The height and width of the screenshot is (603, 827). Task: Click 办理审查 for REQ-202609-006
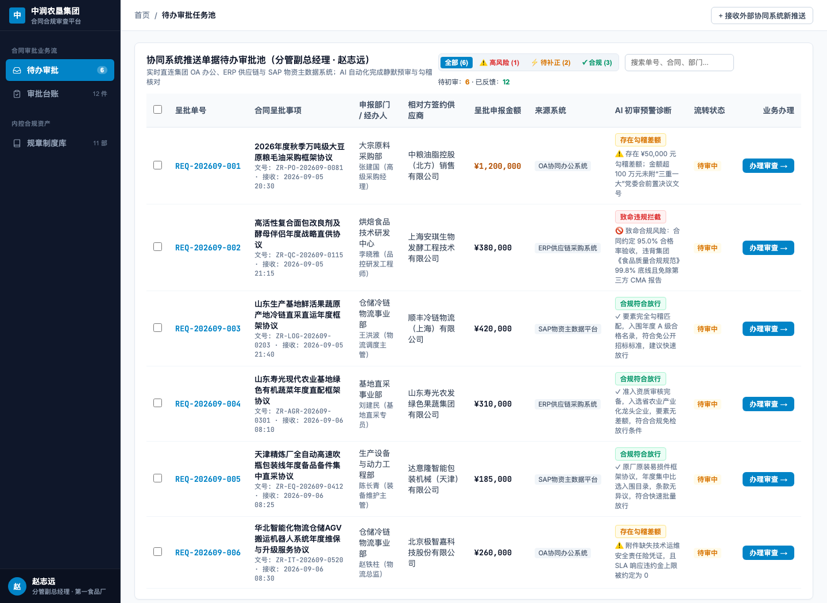tap(768, 553)
